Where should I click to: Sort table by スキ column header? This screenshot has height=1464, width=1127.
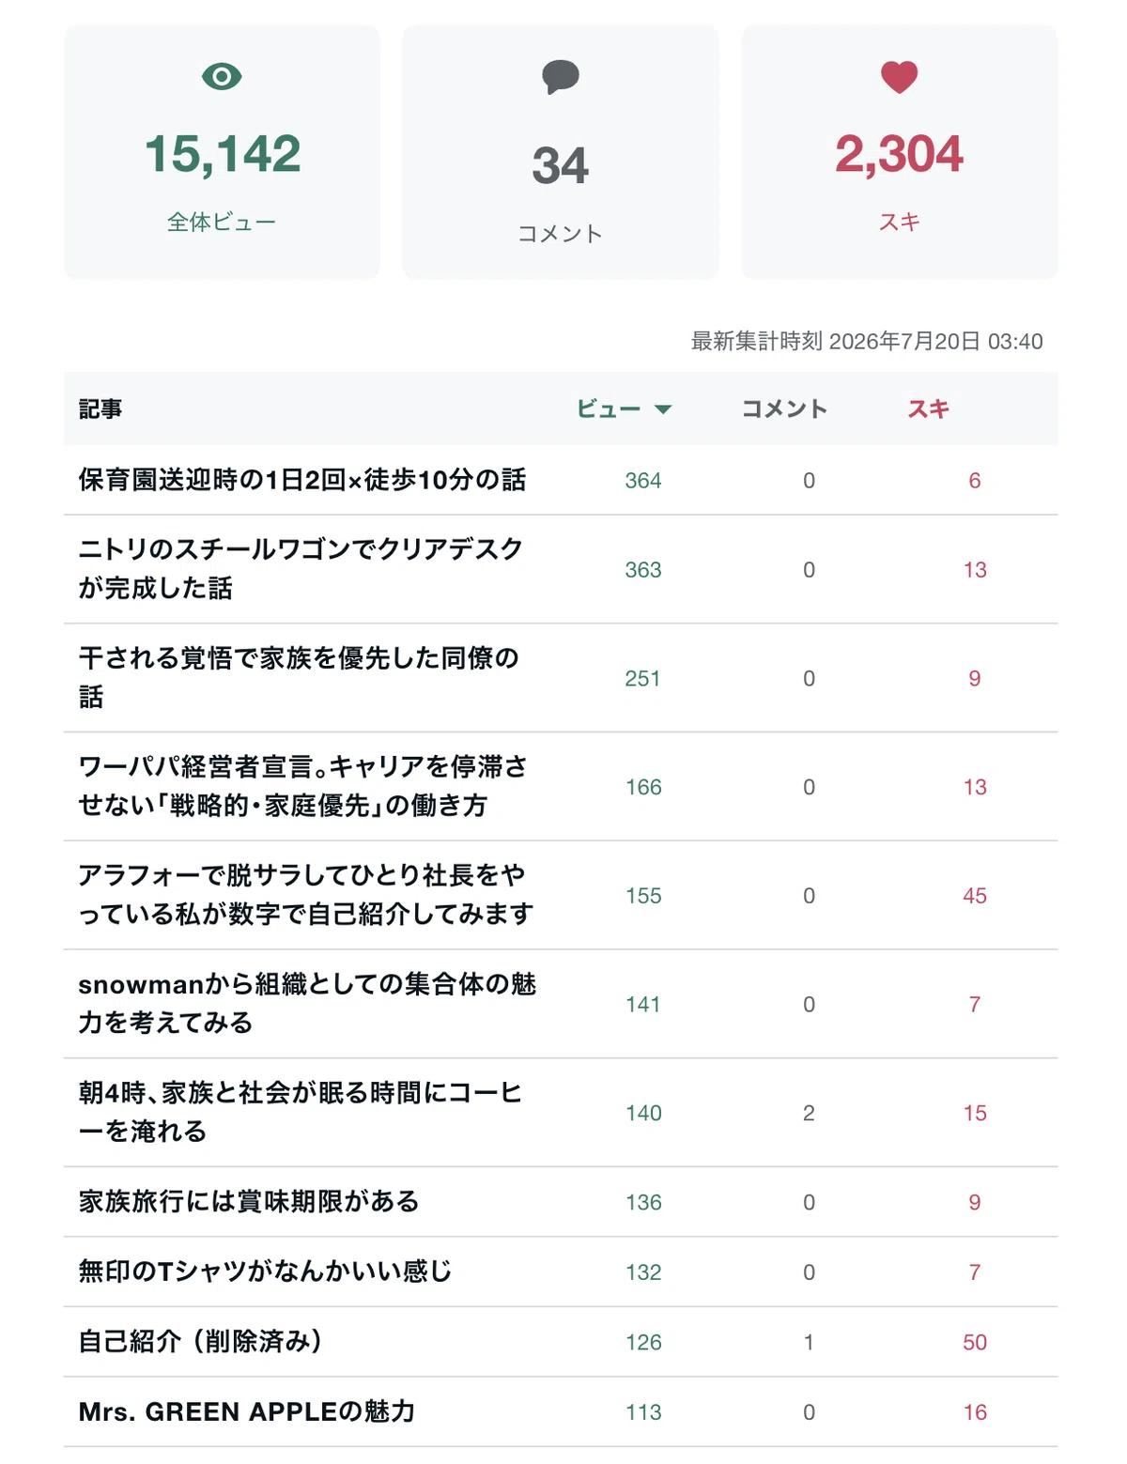pos(928,408)
